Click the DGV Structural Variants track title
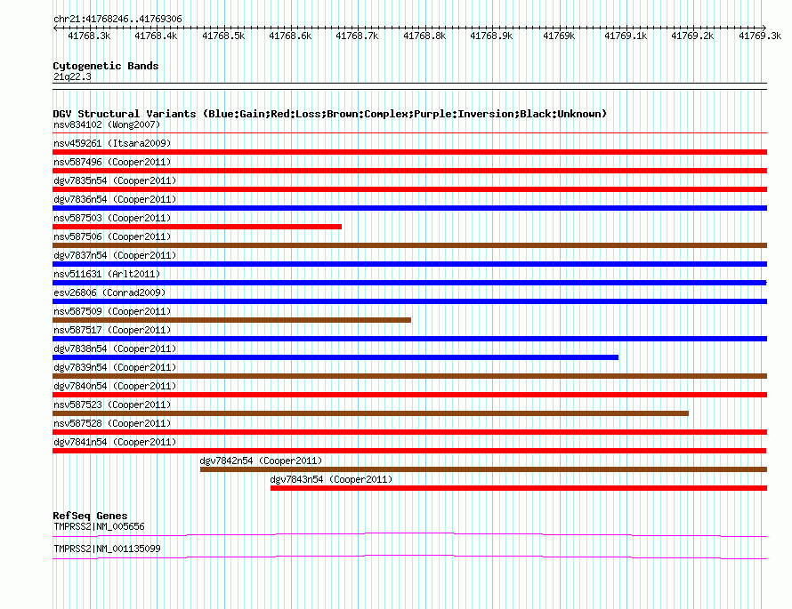792x609 pixels. (330, 114)
